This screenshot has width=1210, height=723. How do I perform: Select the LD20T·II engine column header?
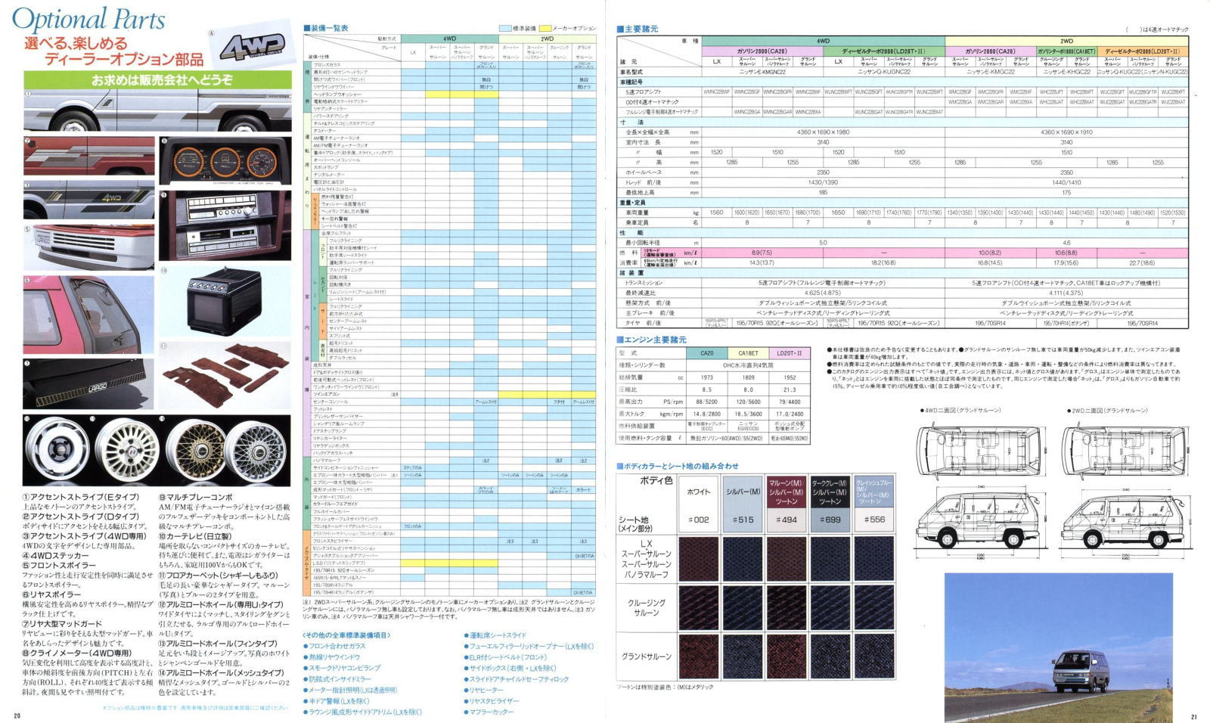789,352
